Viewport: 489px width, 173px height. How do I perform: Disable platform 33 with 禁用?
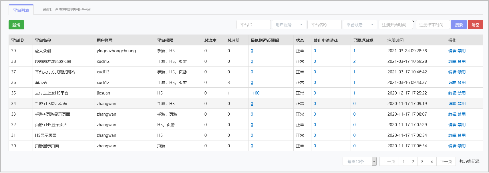[x=461, y=114]
